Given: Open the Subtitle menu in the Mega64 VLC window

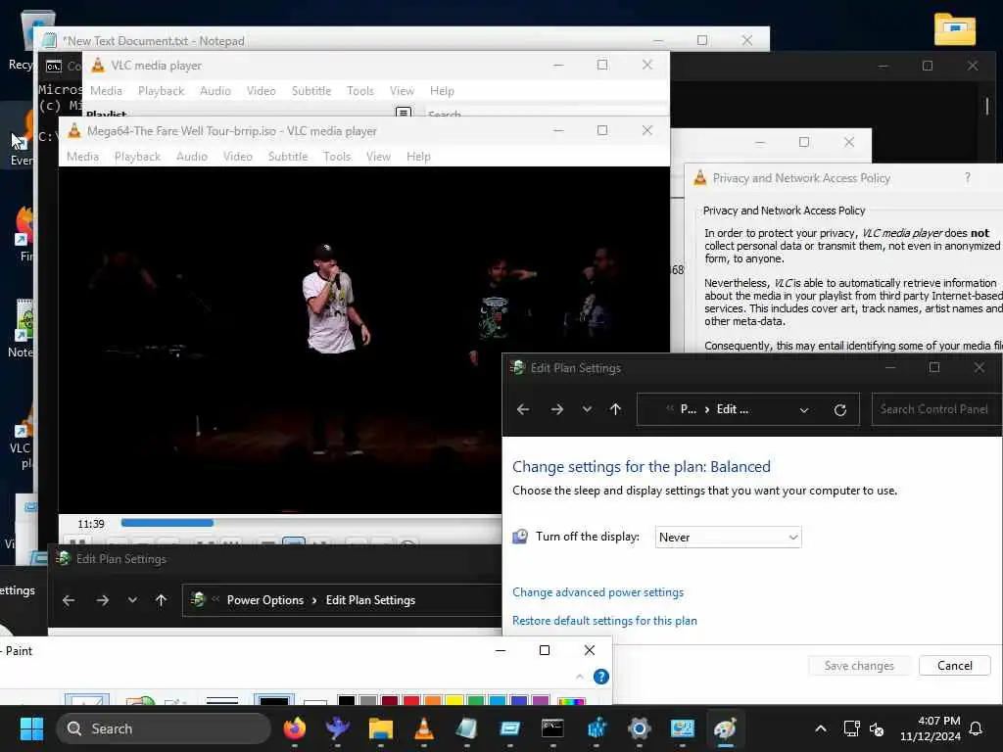Looking at the screenshot, I should point(288,156).
